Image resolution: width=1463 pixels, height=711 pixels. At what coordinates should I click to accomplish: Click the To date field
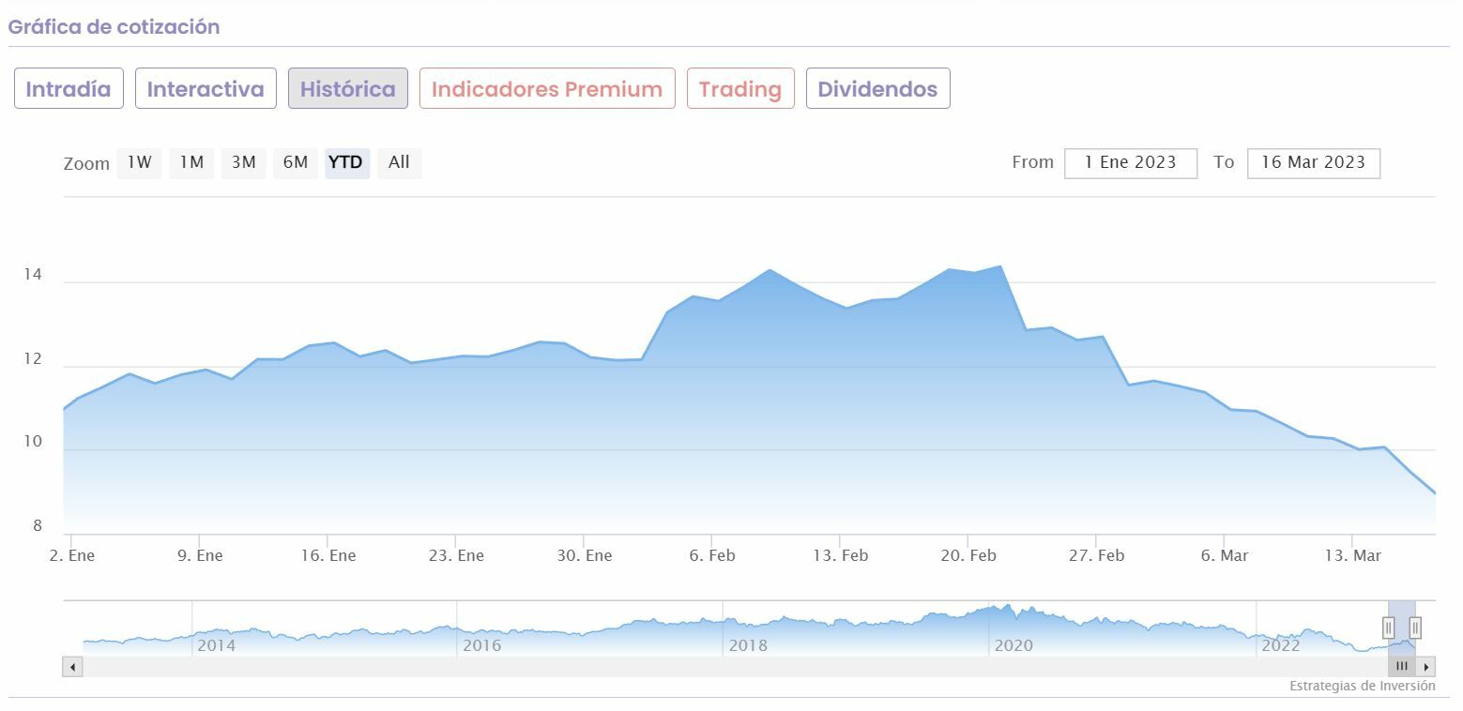pyautogui.click(x=1313, y=162)
